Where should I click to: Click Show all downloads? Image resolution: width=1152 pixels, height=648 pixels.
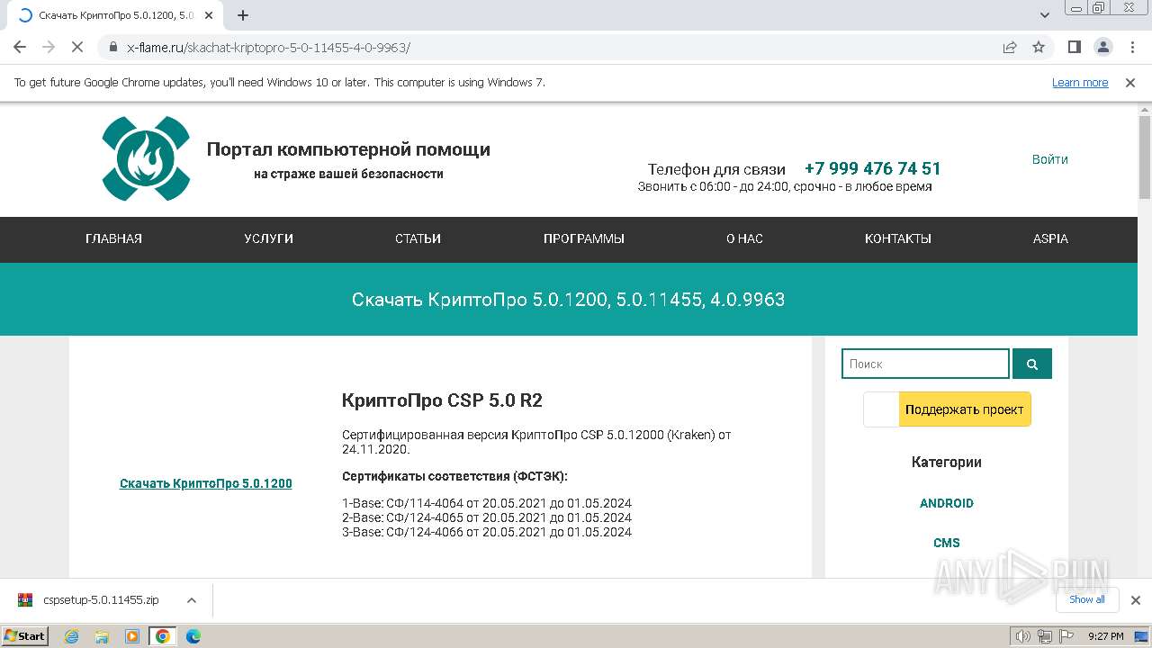[1087, 599]
